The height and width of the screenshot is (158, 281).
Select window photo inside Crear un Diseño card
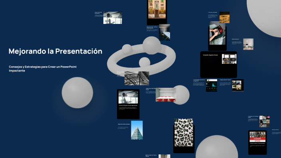coord(128,97)
